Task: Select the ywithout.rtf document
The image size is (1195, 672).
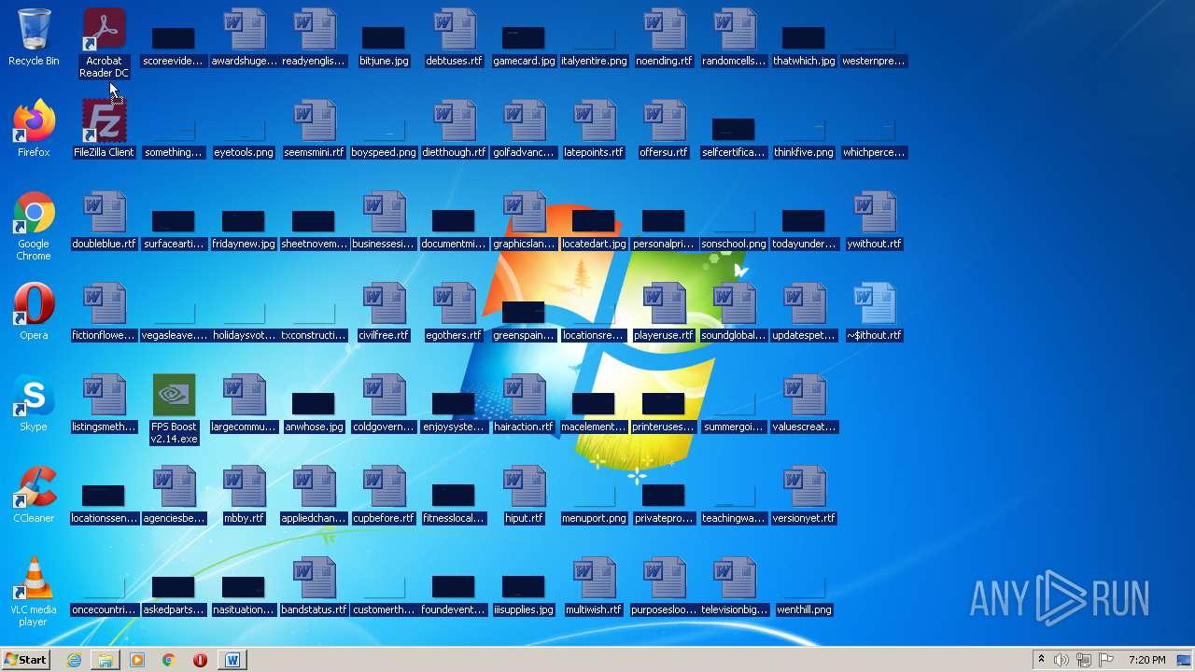Action: [x=874, y=220]
